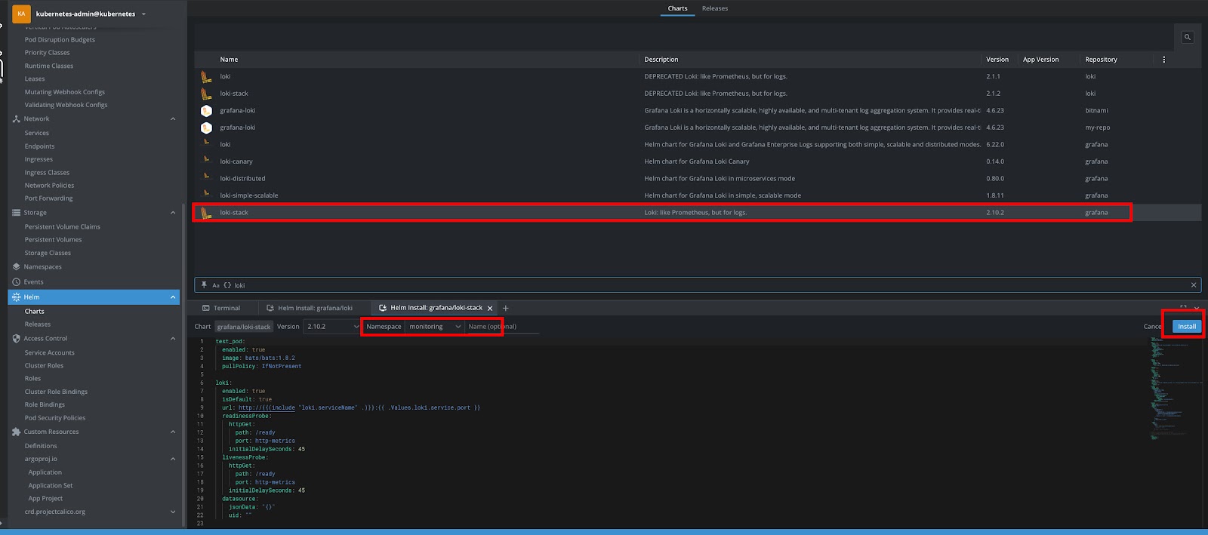Click the Helm Install grafana/loki tab icon
The height and width of the screenshot is (535, 1208).
tap(270, 308)
